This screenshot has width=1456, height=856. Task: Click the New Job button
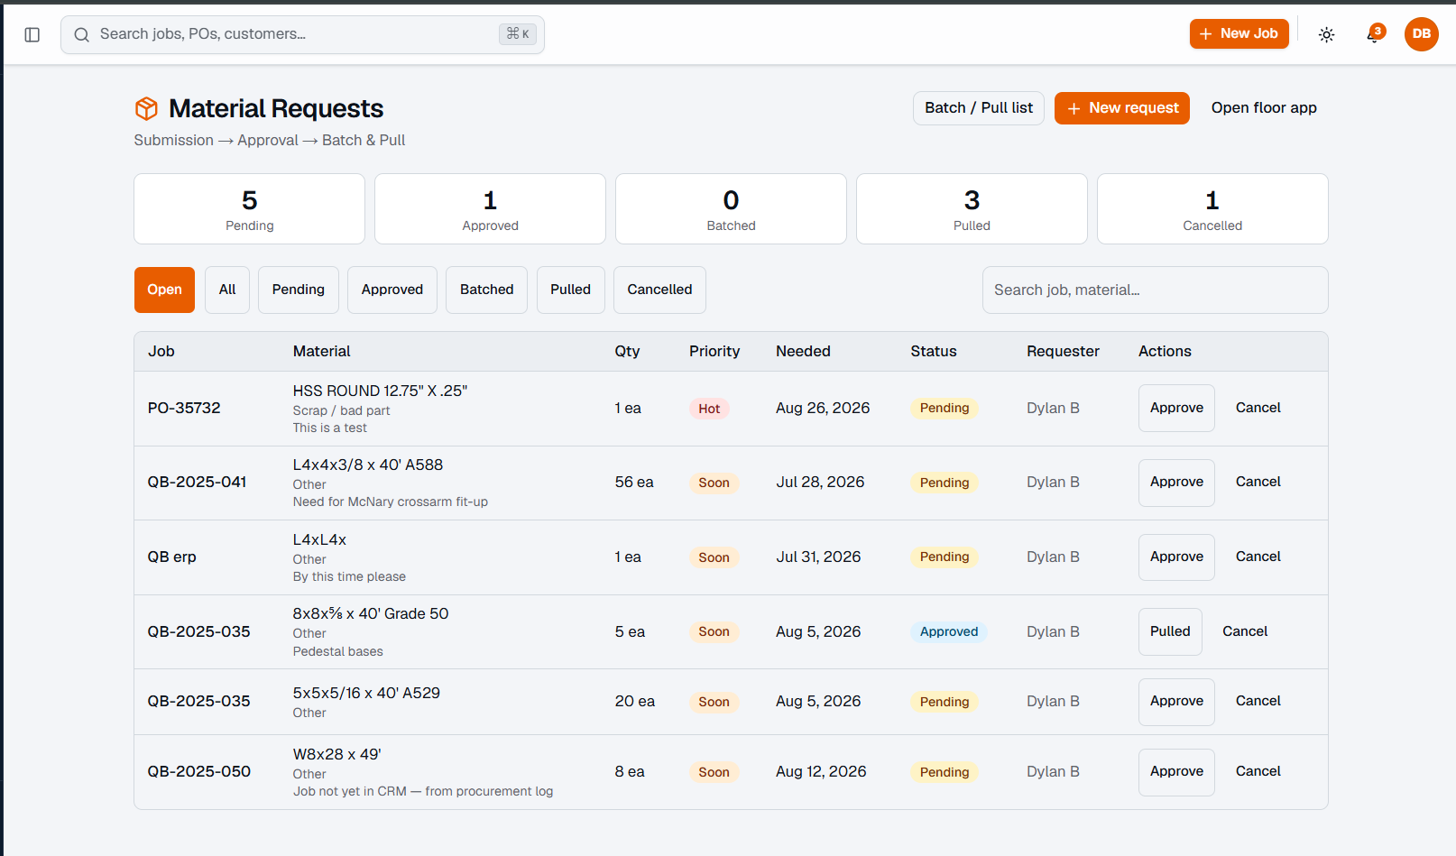(x=1239, y=33)
